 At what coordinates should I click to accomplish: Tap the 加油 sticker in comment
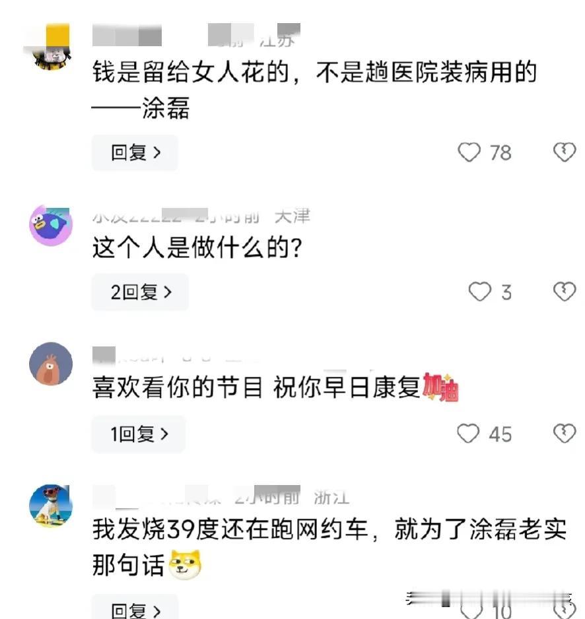tap(440, 387)
